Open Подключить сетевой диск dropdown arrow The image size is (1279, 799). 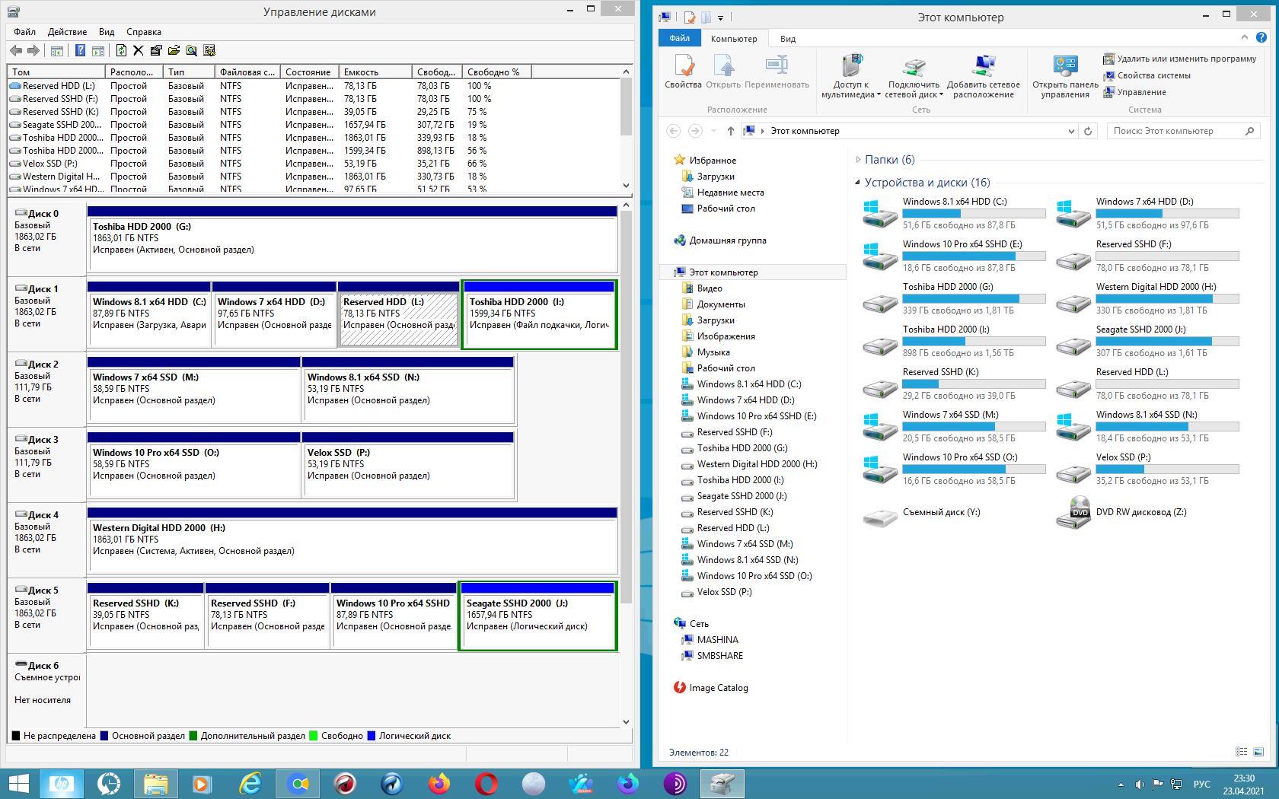(941, 95)
